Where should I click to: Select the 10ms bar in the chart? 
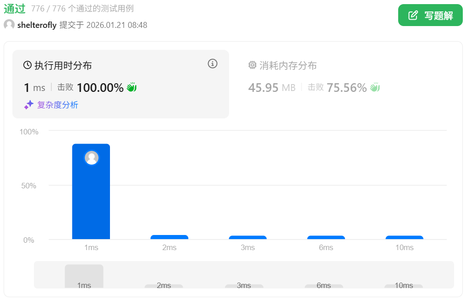tap(404, 237)
